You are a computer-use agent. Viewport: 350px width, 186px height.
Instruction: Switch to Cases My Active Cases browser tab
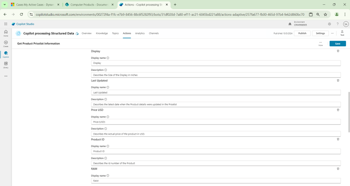tap(33, 4)
